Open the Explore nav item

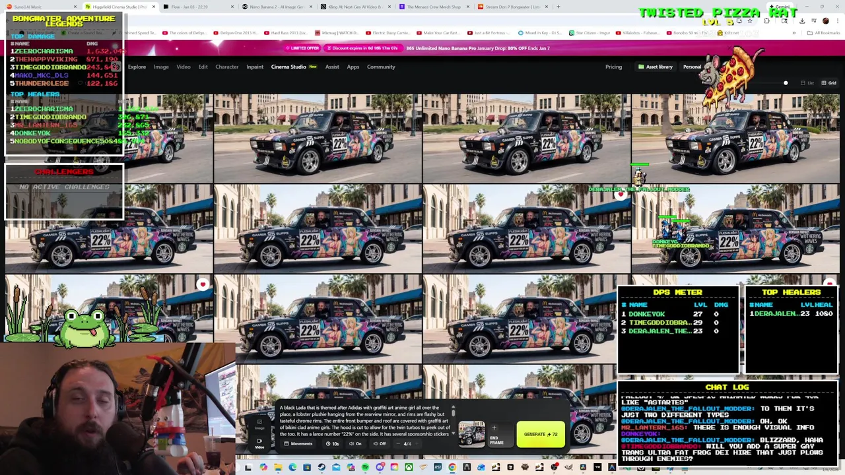pyautogui.click(x=137, y=67)
